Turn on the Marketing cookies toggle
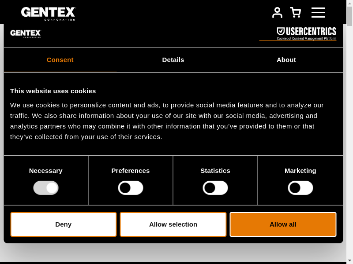 pos(300,188)
